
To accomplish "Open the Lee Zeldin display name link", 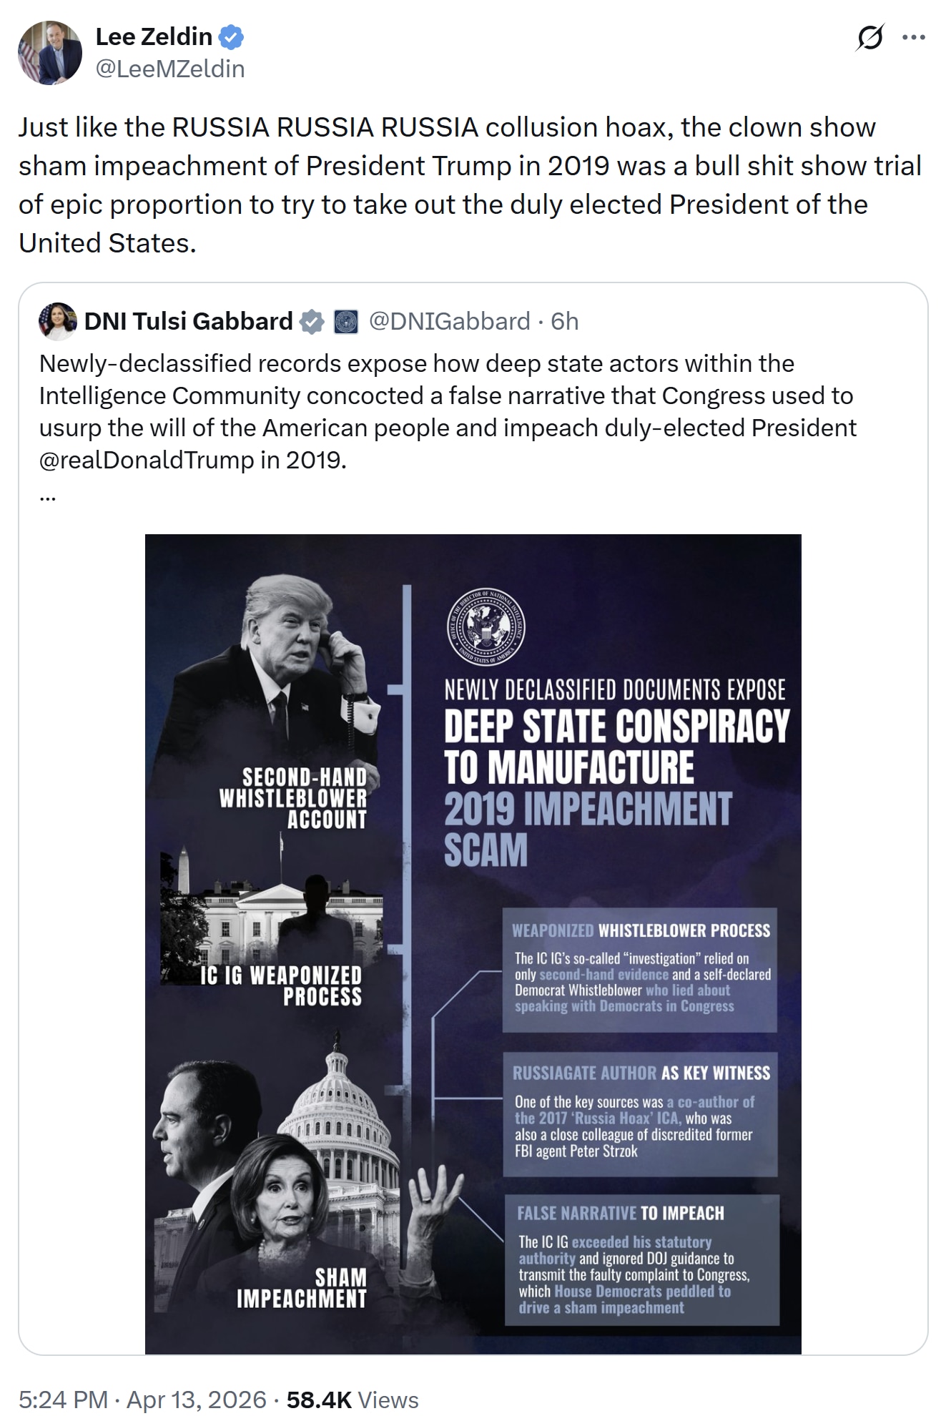I will [x=154, y=36].
